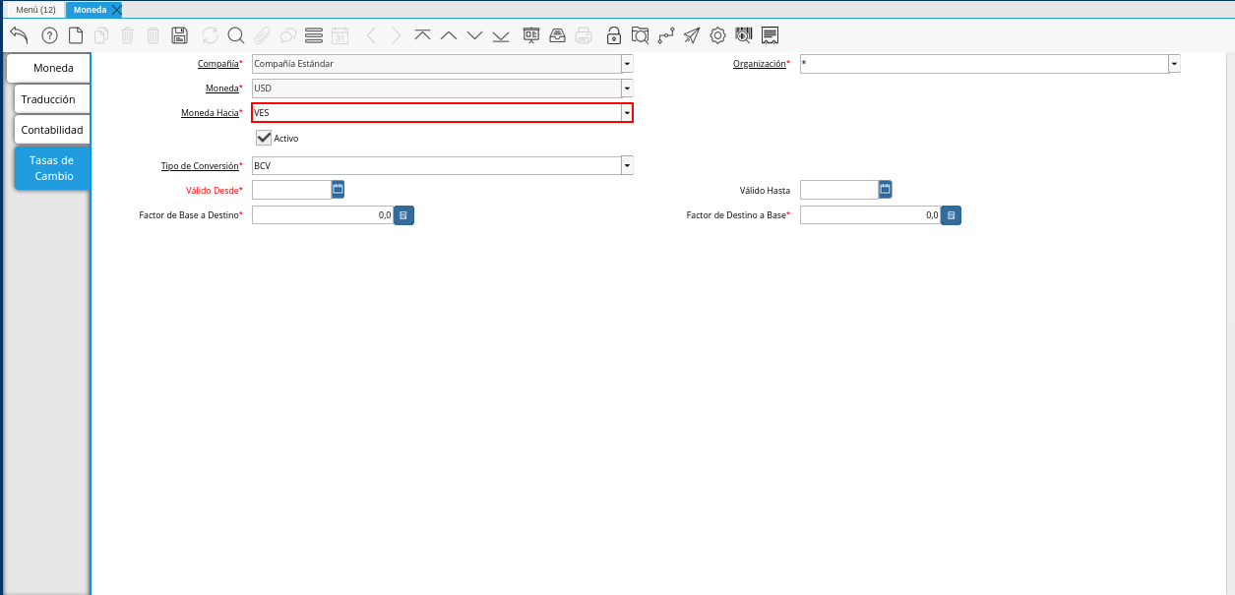Expand the Moneda Hacia dropdown arrow

[627, 113]
